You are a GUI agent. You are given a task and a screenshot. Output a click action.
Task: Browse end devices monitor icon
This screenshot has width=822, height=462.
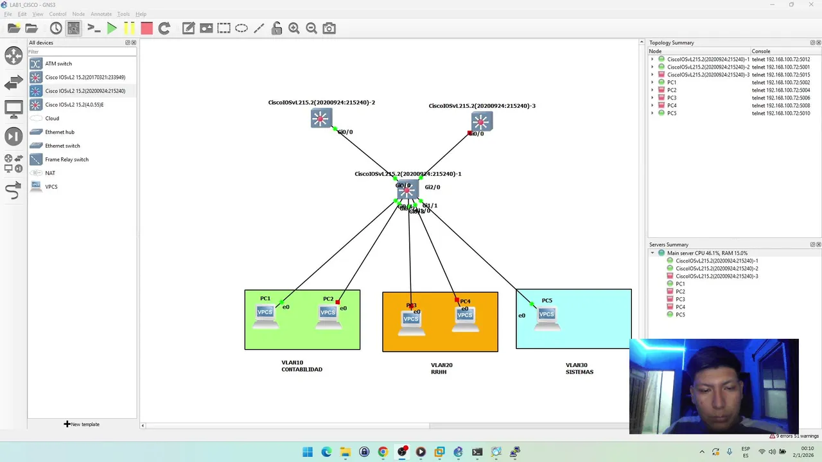[x=13, y=109]
